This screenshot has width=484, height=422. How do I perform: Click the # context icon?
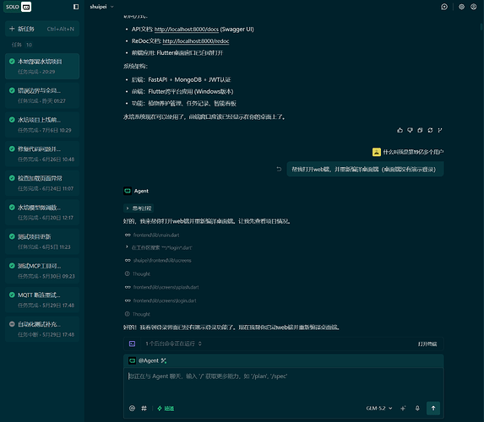[x=144, y=408]
